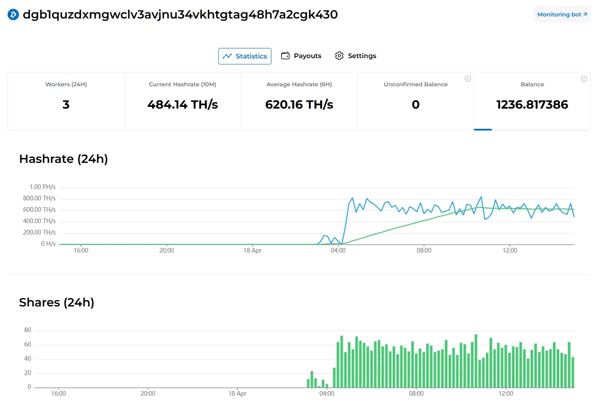The image size is (598, 402).
Task: Click the 04:00 marker on Hashrate chart
Action: coord(338,250)
